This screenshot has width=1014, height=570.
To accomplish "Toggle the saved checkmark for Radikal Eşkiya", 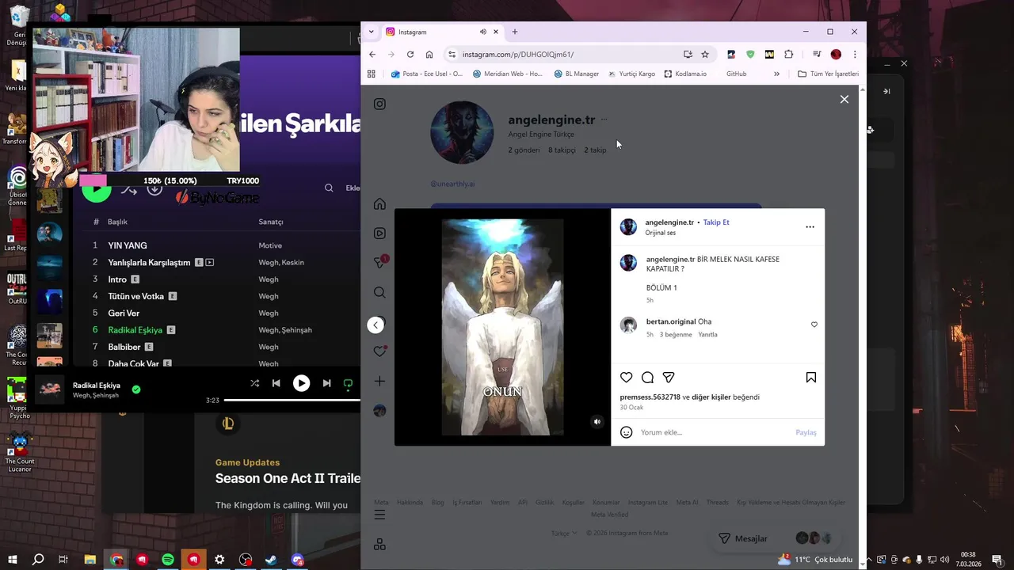I will click(x=136, y=389).
